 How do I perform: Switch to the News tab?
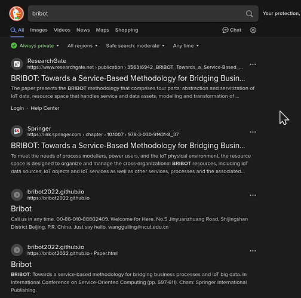pos(83,30)
